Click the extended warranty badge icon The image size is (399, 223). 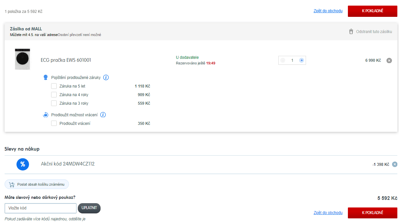tap(46, 78)
